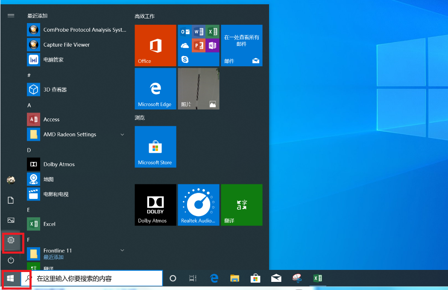Image resolution: width=448 pixels, height=290 pixels.
Task: Click the 高效工作 group title
Action: point(145,16)
